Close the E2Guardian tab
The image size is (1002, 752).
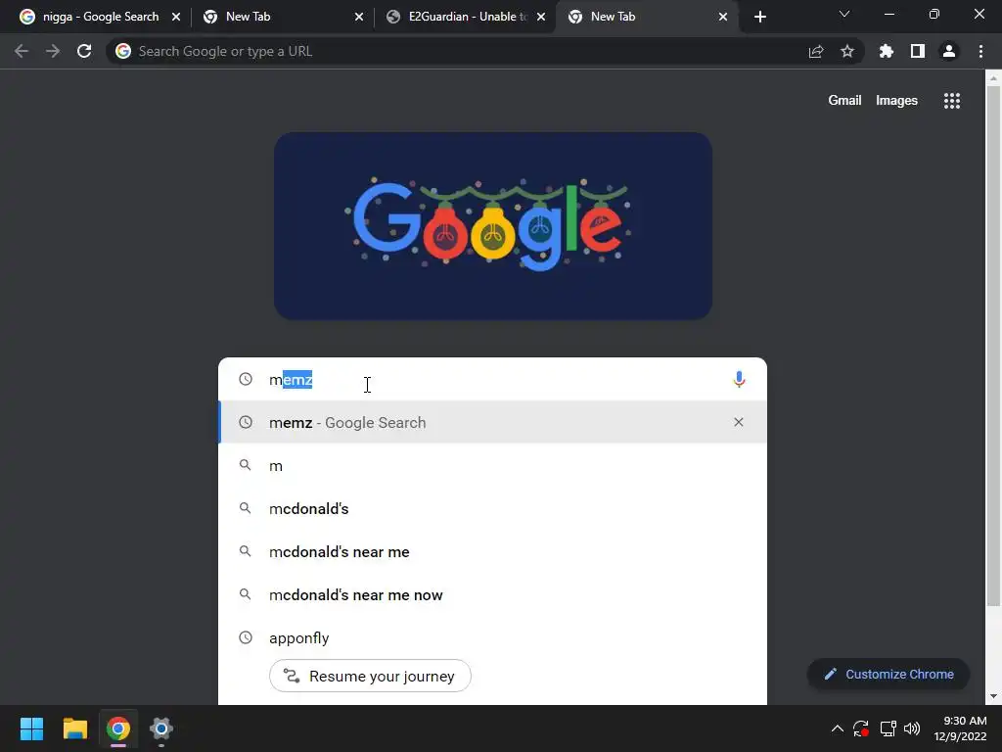click(x=541, y=17)
